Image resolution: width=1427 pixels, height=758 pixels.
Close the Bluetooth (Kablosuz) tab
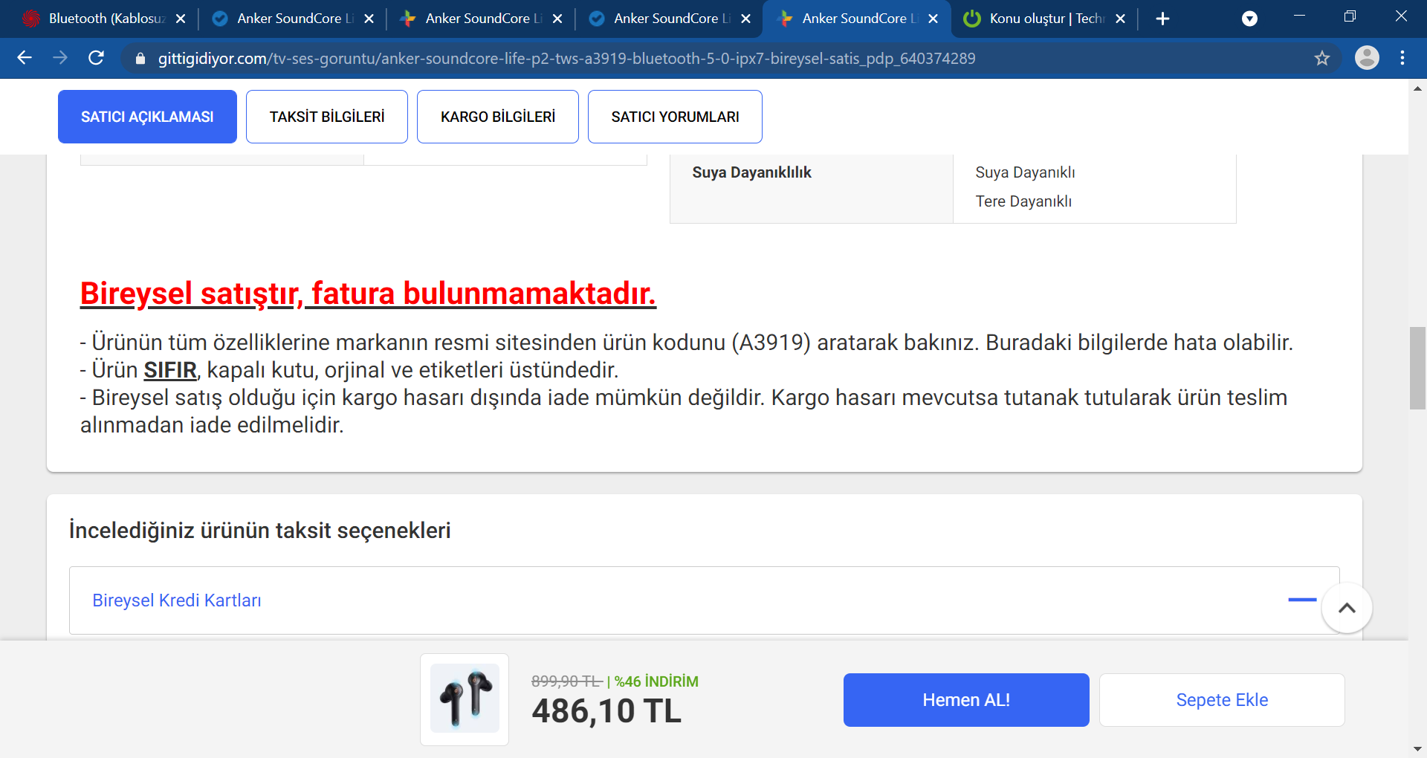(x=181, y=19)
